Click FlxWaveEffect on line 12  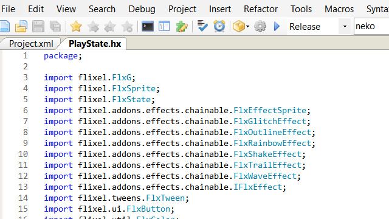[265, 176]
